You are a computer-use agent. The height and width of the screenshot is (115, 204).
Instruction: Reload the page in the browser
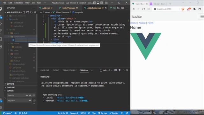[x=143, y=9]
